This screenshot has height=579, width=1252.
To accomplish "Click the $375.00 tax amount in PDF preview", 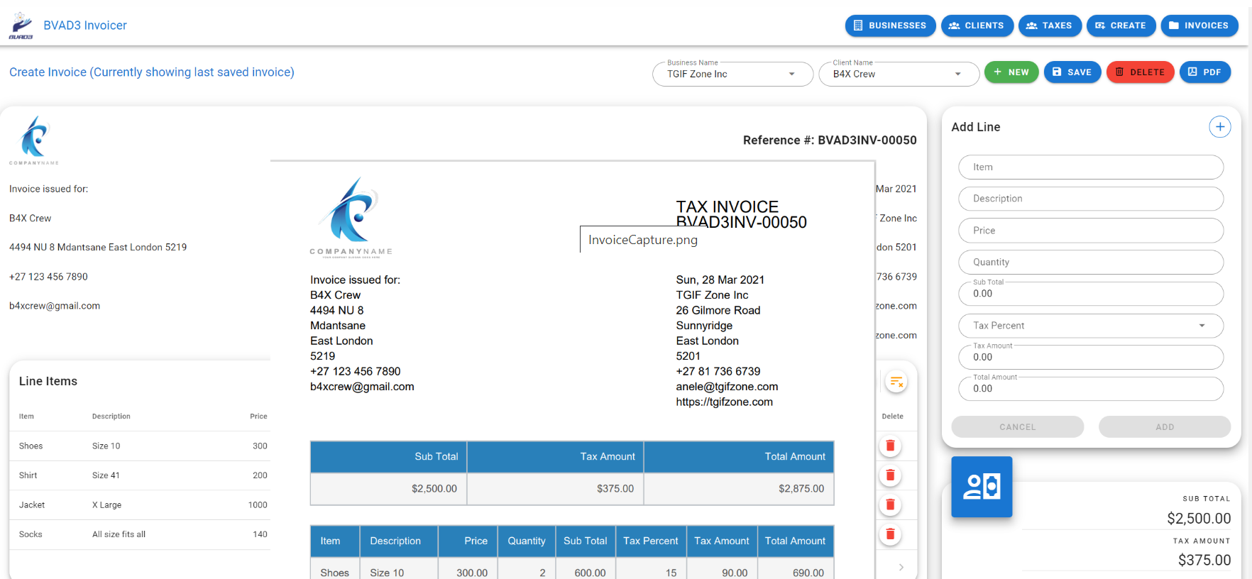I will 615,489.
